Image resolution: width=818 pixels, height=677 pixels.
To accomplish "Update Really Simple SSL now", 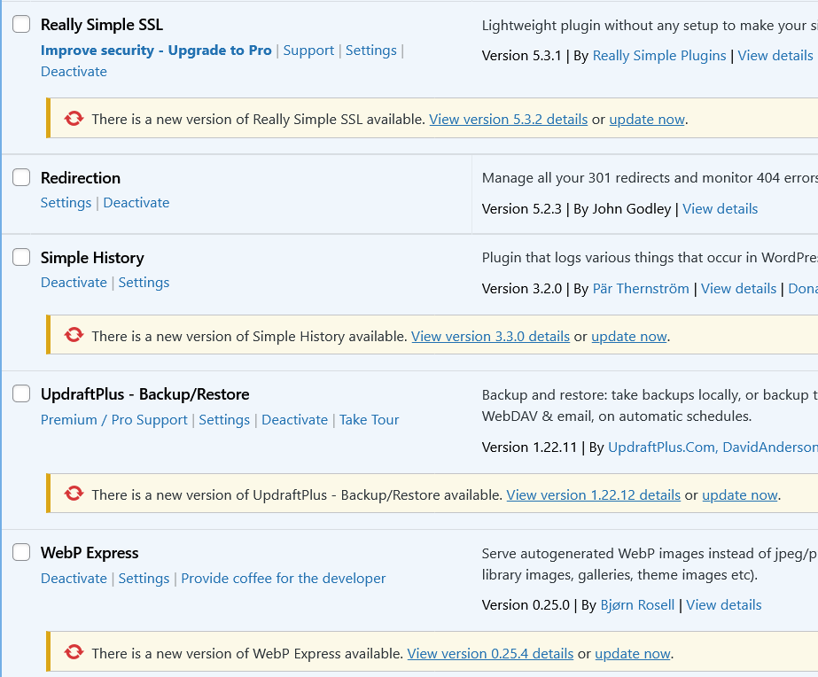I will coord(647,120).
